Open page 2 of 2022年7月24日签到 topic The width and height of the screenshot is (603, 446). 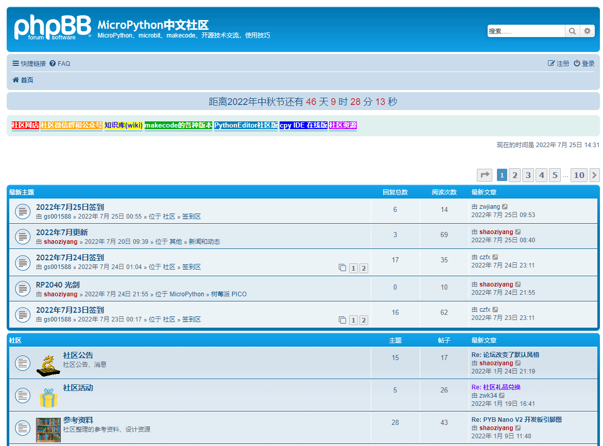pos(364,268)
